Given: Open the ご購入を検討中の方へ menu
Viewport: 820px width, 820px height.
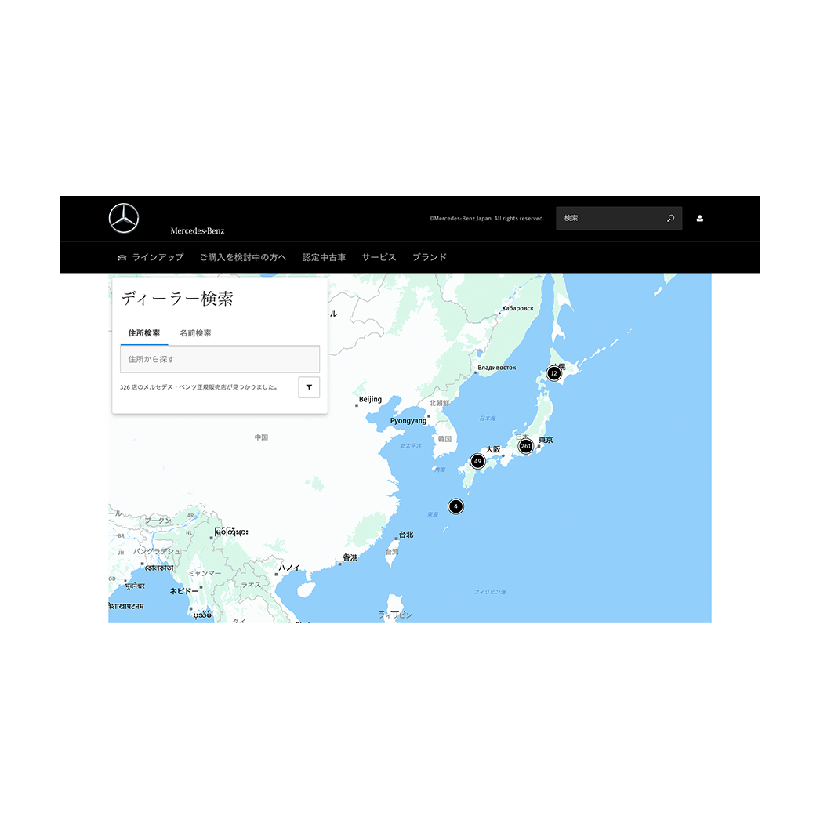Looking at the screenshot, I should (x=243, y=257).
